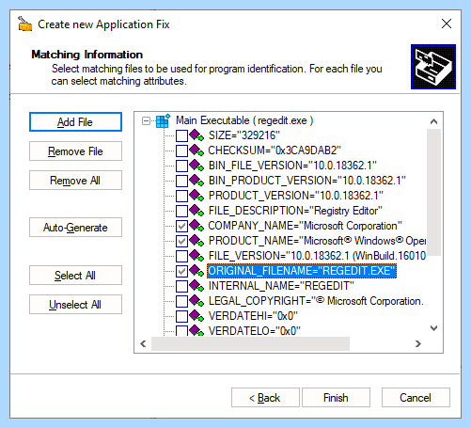Click the attribute icon beside VERDATEHI

click(x=196, y=316)
